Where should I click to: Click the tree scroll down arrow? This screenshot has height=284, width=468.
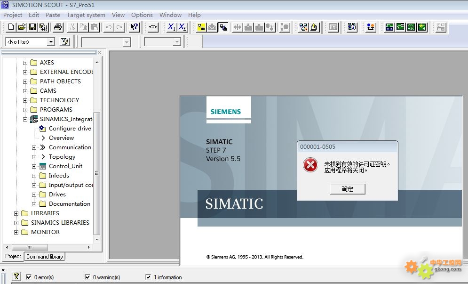coord(97,239)
